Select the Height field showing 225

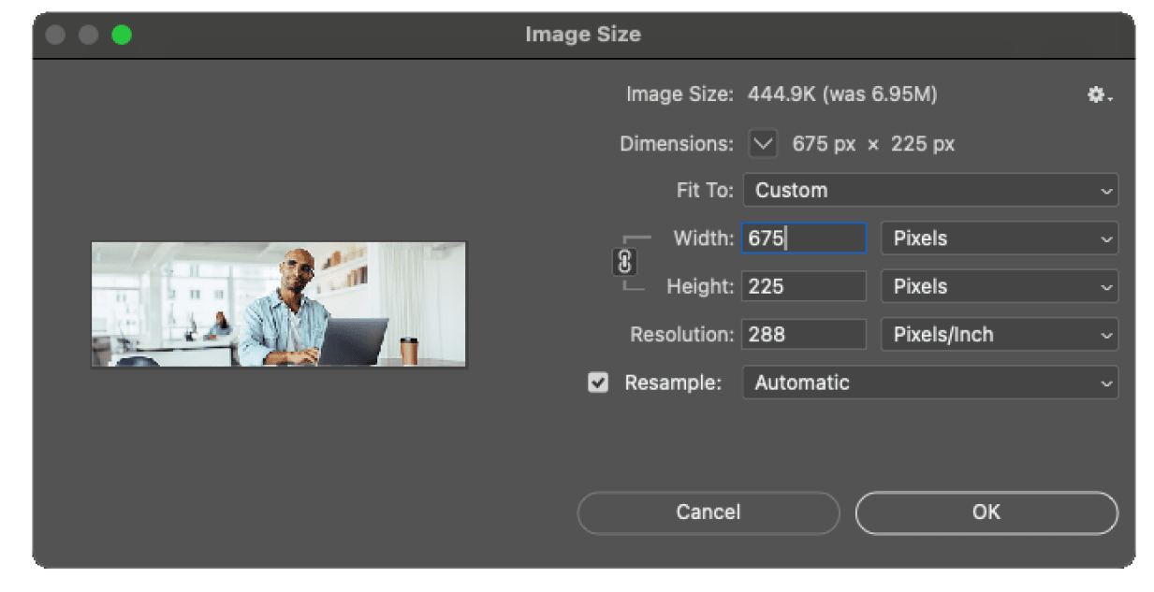click(x=803, y=286)
